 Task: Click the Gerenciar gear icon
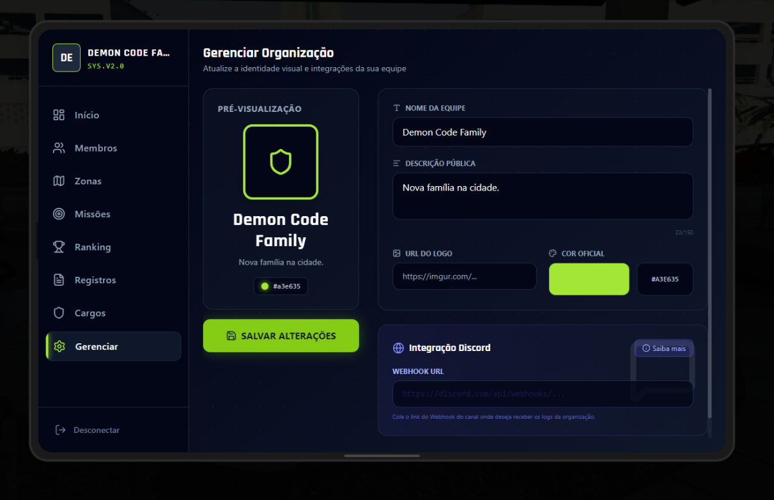59,347
